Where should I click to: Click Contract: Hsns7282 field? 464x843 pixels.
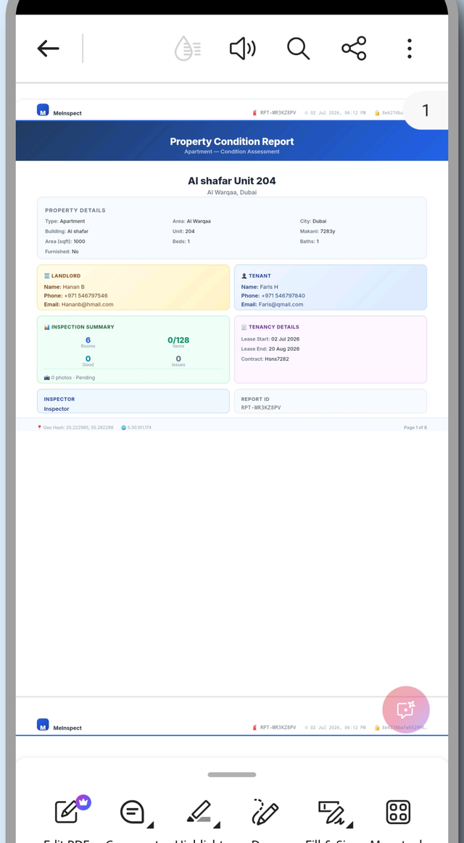(x=265, y=359)
